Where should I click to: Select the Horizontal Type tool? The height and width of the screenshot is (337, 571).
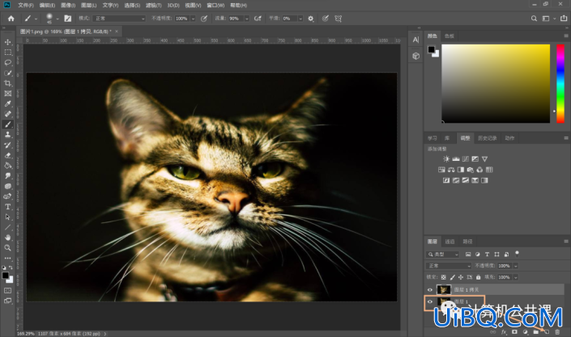[x=7, y=207]
